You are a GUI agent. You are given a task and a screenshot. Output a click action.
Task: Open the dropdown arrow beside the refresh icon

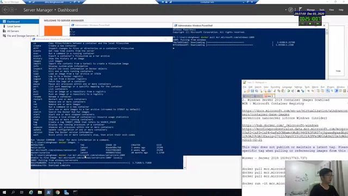(285, 10)
